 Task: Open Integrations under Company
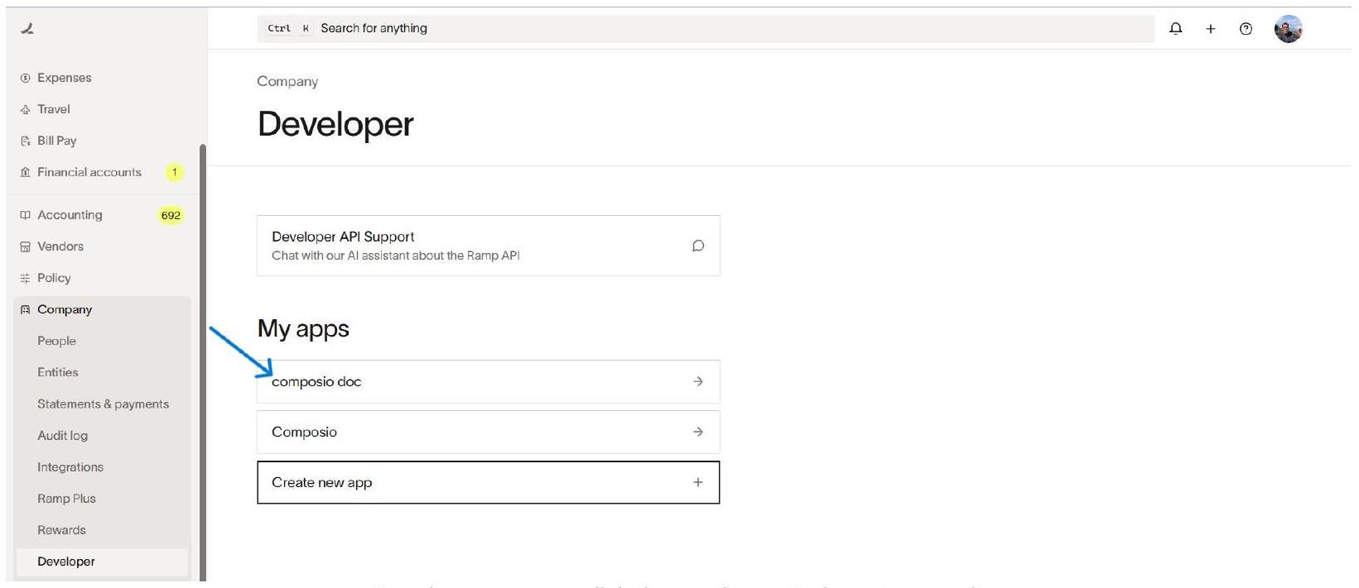[x=70, y=466]
